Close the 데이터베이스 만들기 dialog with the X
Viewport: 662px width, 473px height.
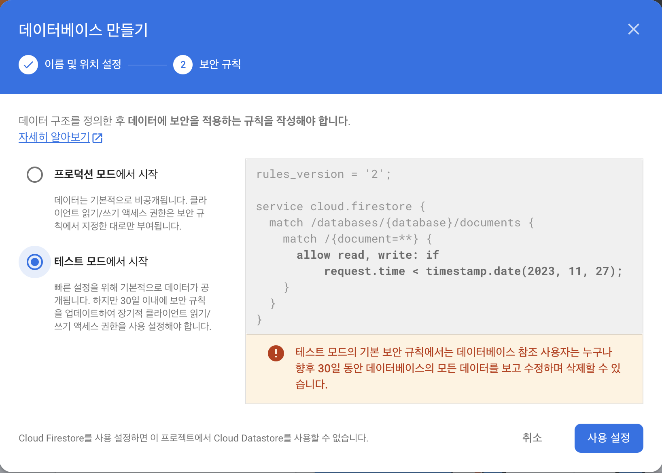click(x=633, y=29)
